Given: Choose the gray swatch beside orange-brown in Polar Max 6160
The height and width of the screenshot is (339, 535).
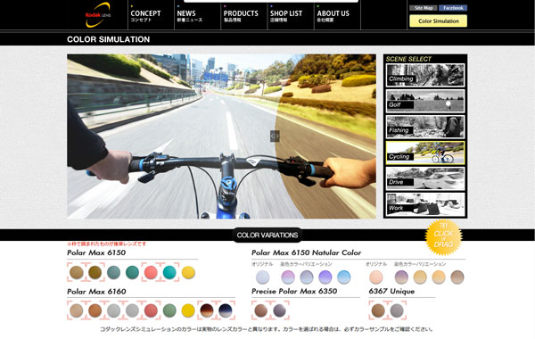Looking at the screenshot, I should 113,310.
